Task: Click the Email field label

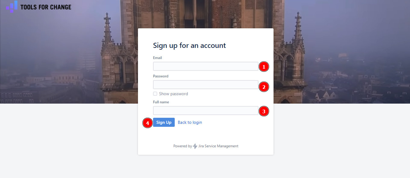Action: click(158, 58)
